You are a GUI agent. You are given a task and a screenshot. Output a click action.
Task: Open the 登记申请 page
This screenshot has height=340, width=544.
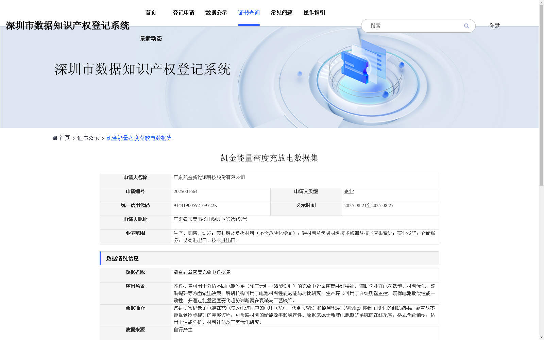pos(183,13)
